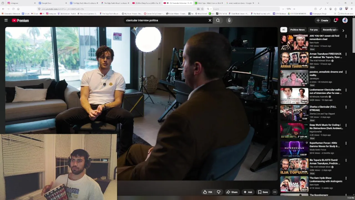Go to browser home page
This screenshot has height=200, width=355.
18,9
